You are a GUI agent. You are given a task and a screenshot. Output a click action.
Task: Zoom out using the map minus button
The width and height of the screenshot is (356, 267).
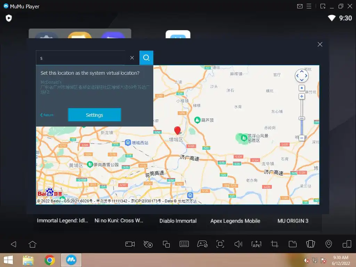pos(301,138)
